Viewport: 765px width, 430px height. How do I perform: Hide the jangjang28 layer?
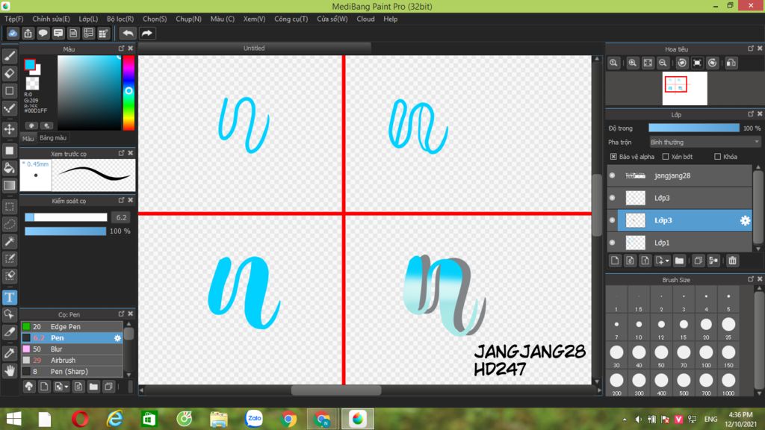pos(613,175)
